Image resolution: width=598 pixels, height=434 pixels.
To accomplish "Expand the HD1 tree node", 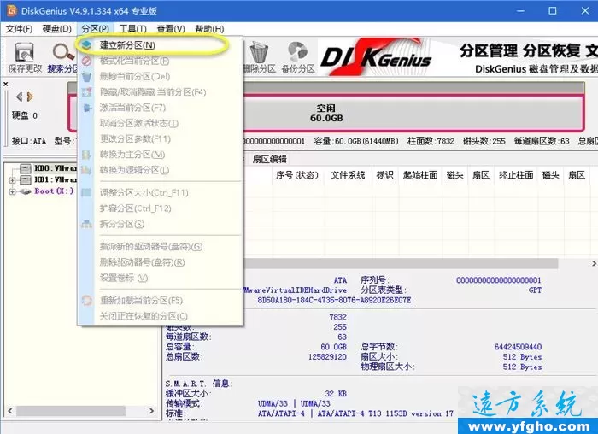I will [12, 180].
